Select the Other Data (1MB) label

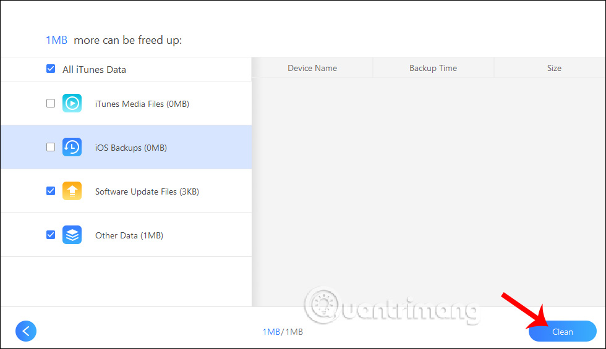(129, 235)
